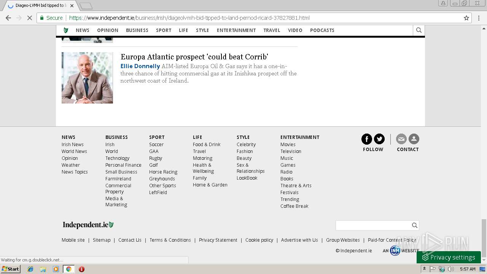Open LookBook footer link
The width and height of the screenshot is (487, 274).
[247, 178]
